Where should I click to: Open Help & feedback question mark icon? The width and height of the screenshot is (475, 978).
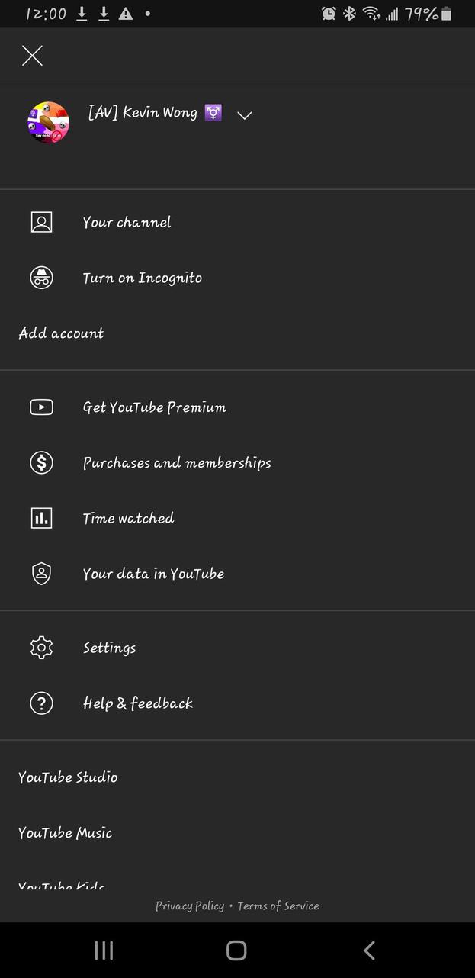tap(41, 703)
